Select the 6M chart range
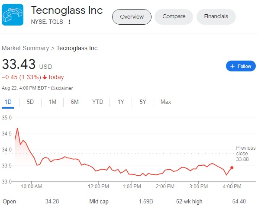Viewport: 258px width, 206px height. pyautogui.click(x=75, y=102)
